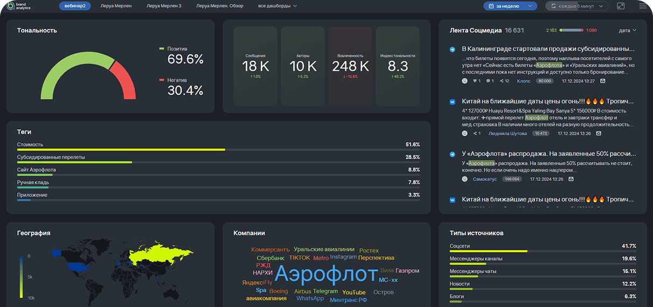Open the hamburger main menu
This screenshot has height=307, width=653.
click(643, 6)
